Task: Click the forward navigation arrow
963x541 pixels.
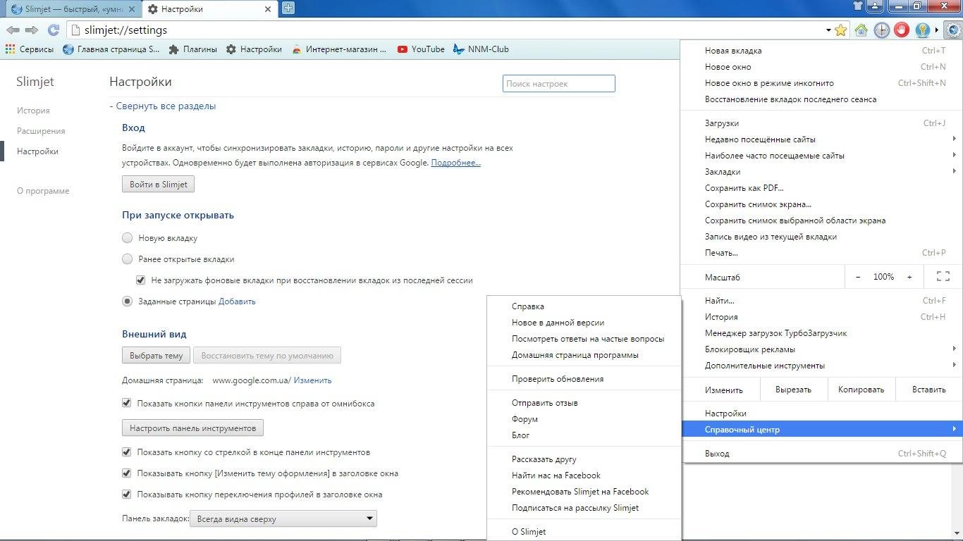Action: (32, 30)
